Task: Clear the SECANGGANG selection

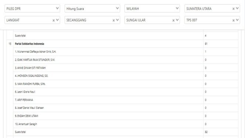Action: (114, 20)
